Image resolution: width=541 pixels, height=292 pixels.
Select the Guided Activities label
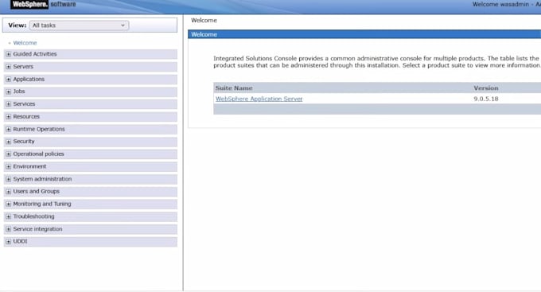[x=35, y=54]
